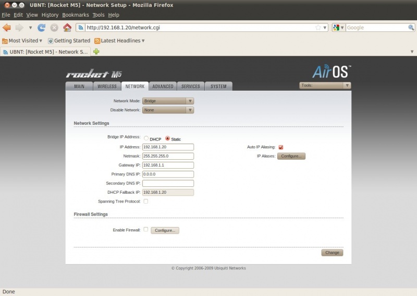Toggle the Auto IP Aliasing checkbox

[x=280, y=147]
